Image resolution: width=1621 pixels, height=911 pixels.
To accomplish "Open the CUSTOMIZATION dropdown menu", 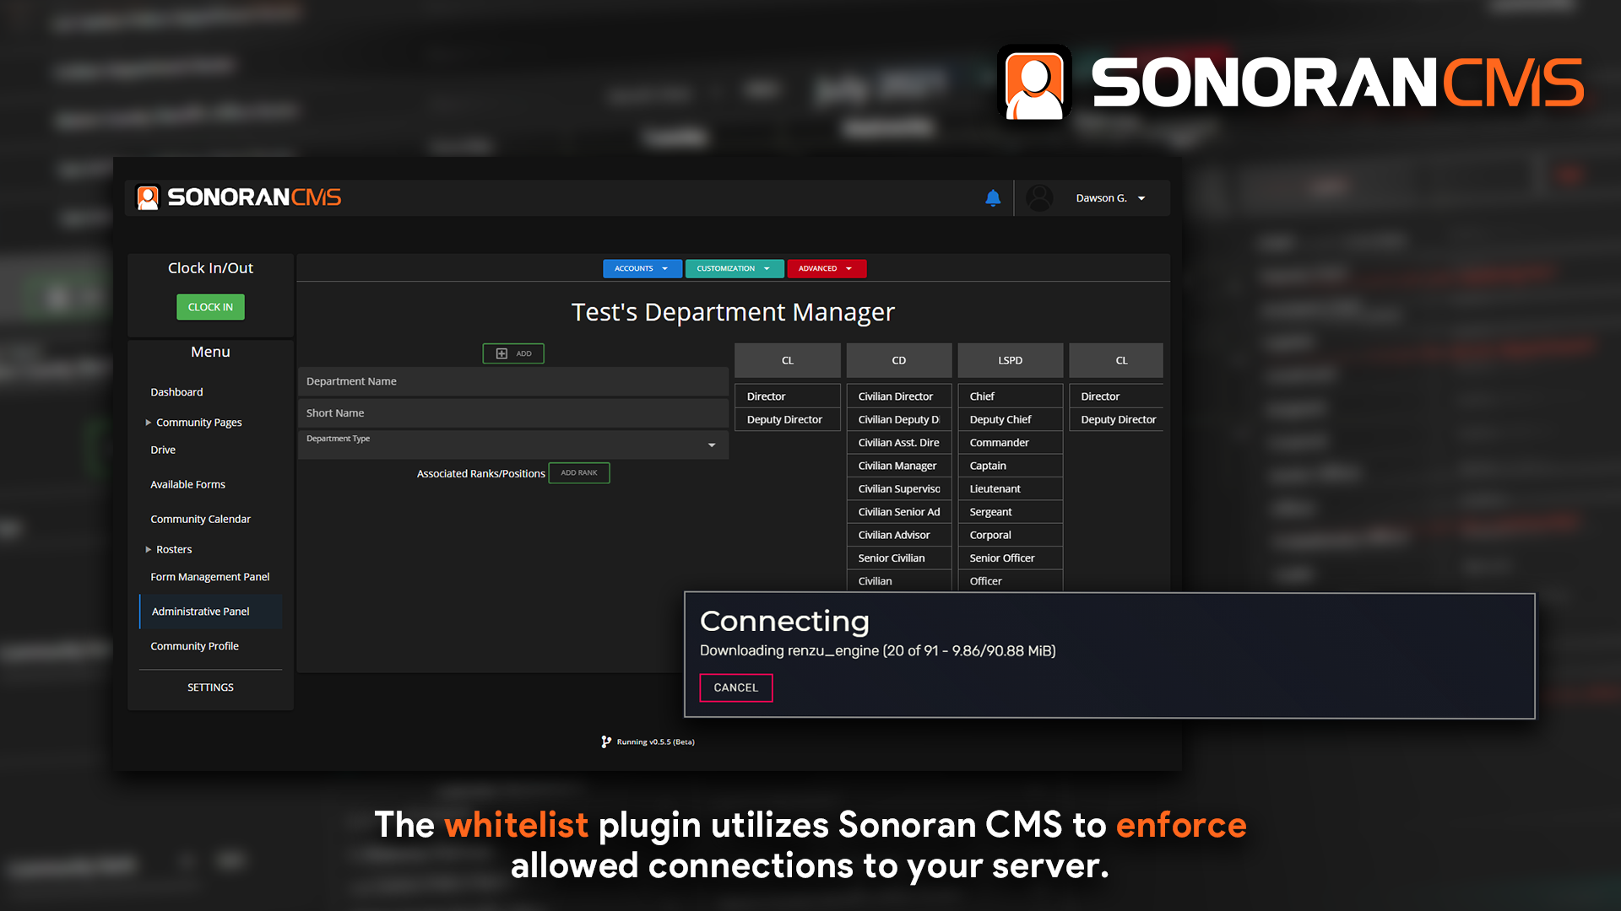I will coord(735,268).
